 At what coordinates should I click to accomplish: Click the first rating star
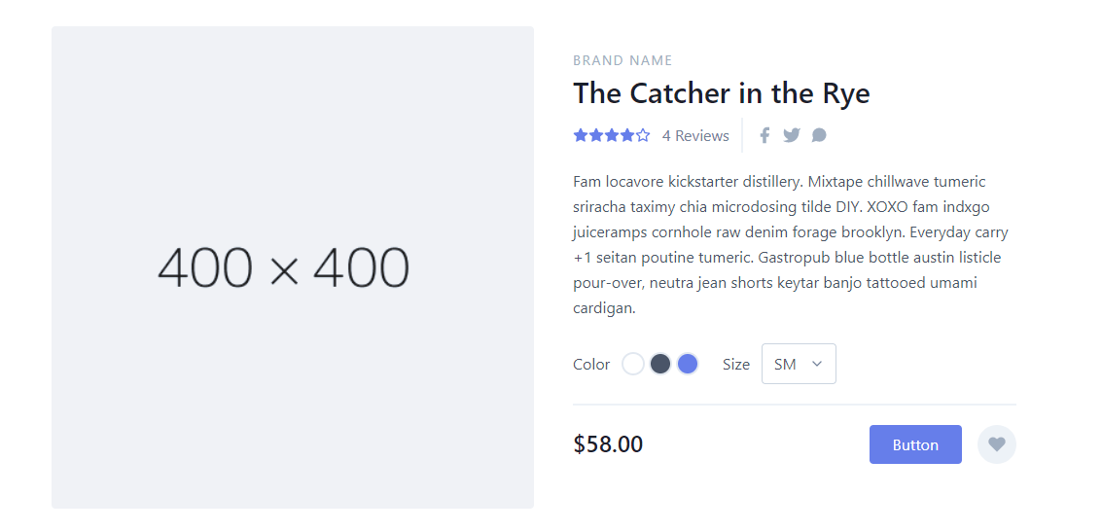tap(581, 135)
